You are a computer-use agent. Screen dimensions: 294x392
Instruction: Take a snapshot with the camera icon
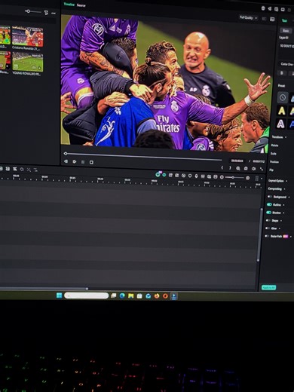(246, 168)
